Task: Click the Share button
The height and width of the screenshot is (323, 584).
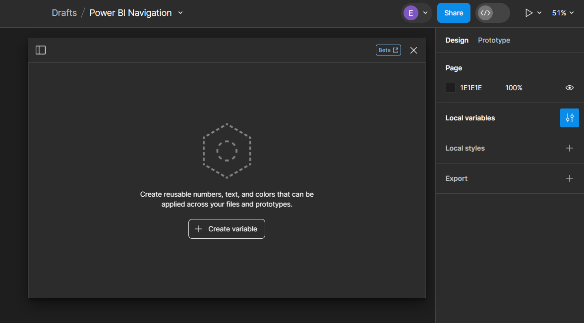Action: point(453,12)
